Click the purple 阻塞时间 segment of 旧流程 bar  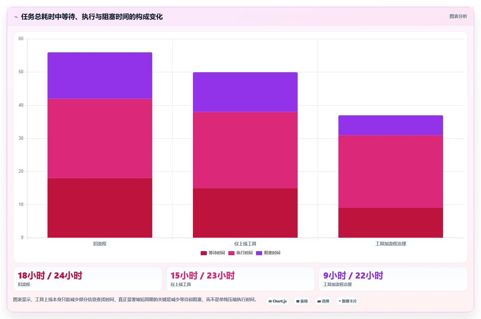[x=100, y=76]
